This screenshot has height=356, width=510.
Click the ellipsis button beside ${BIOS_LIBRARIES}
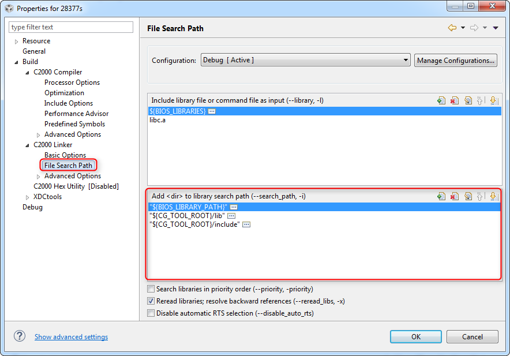[212, 111]
